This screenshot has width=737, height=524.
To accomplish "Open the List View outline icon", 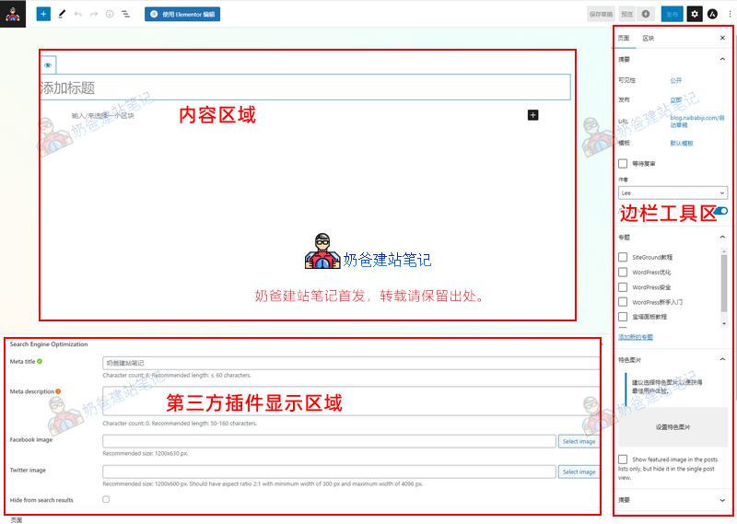I will 125,14.
